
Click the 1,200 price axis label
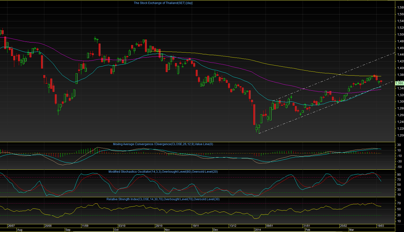point(400,135)
